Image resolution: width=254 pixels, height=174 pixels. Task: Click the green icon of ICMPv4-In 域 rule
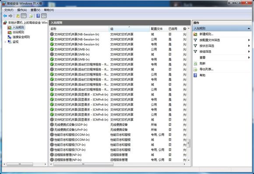[x=52, y=94]
